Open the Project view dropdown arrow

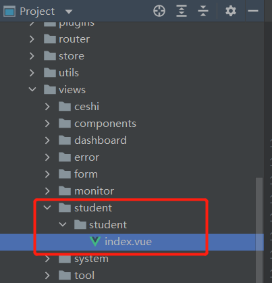click(69, 11)
